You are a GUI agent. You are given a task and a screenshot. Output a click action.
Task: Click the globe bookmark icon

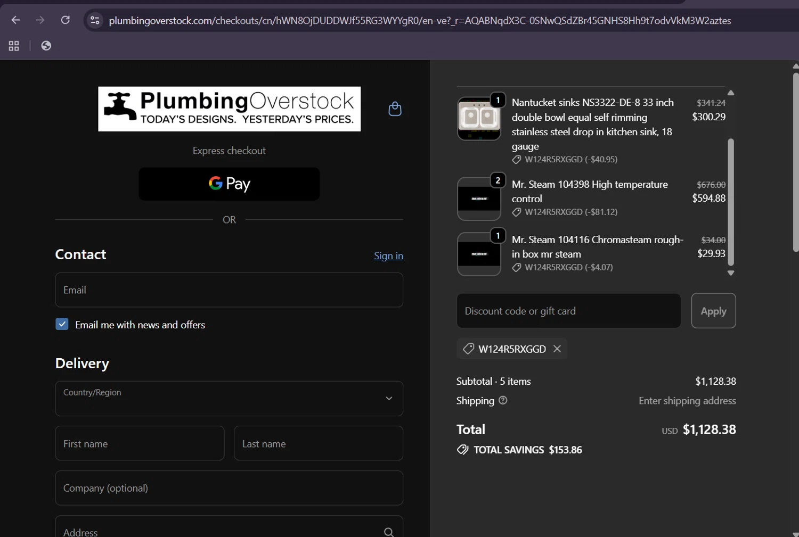tap(46, 46)
